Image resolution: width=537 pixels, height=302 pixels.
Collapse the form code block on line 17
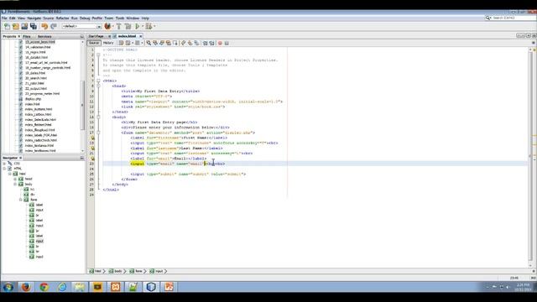click(98, 133)
